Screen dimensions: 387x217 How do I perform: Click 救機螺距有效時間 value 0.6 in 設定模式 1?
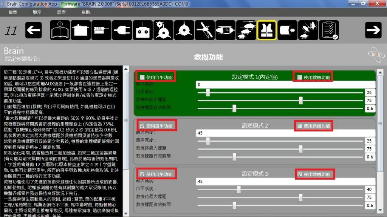tap(370, 108)
